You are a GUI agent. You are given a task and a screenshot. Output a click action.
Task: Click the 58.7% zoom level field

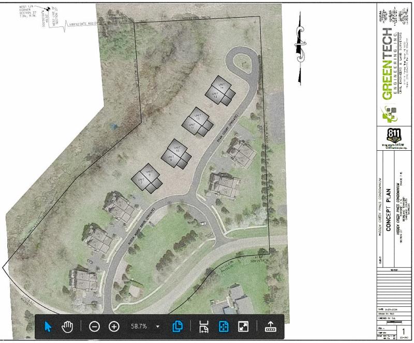click(138, 326)
